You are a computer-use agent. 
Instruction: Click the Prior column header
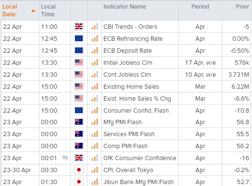[x=242, y=7]
